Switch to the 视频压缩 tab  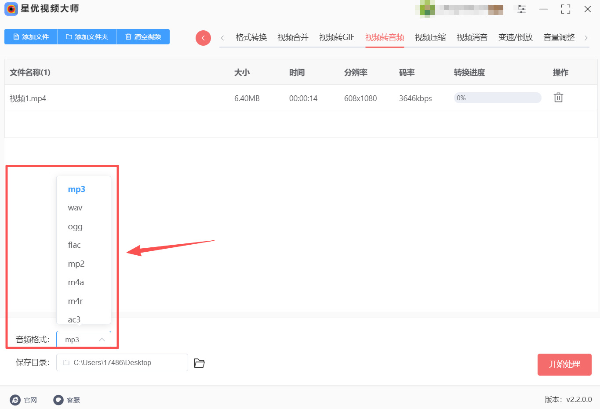point(430,37)
